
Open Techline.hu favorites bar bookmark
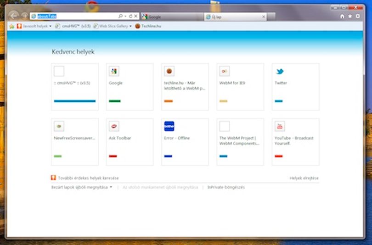pyautogui.click(x=148, y=26)
